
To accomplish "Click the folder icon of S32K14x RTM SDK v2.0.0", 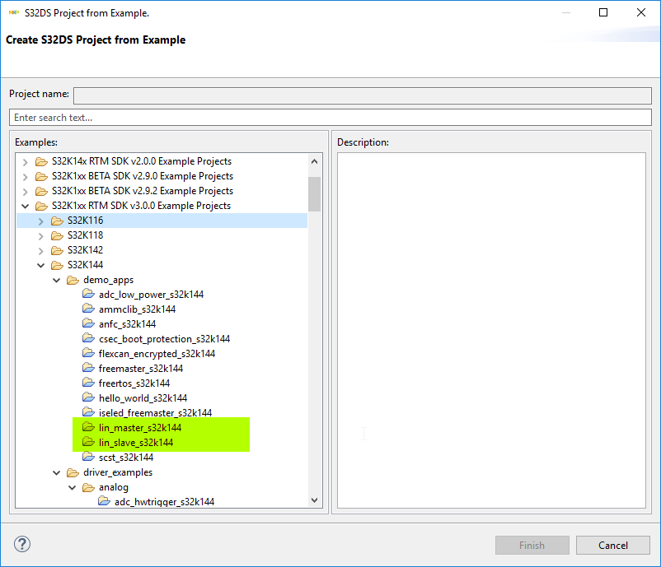I will [41, 161].
